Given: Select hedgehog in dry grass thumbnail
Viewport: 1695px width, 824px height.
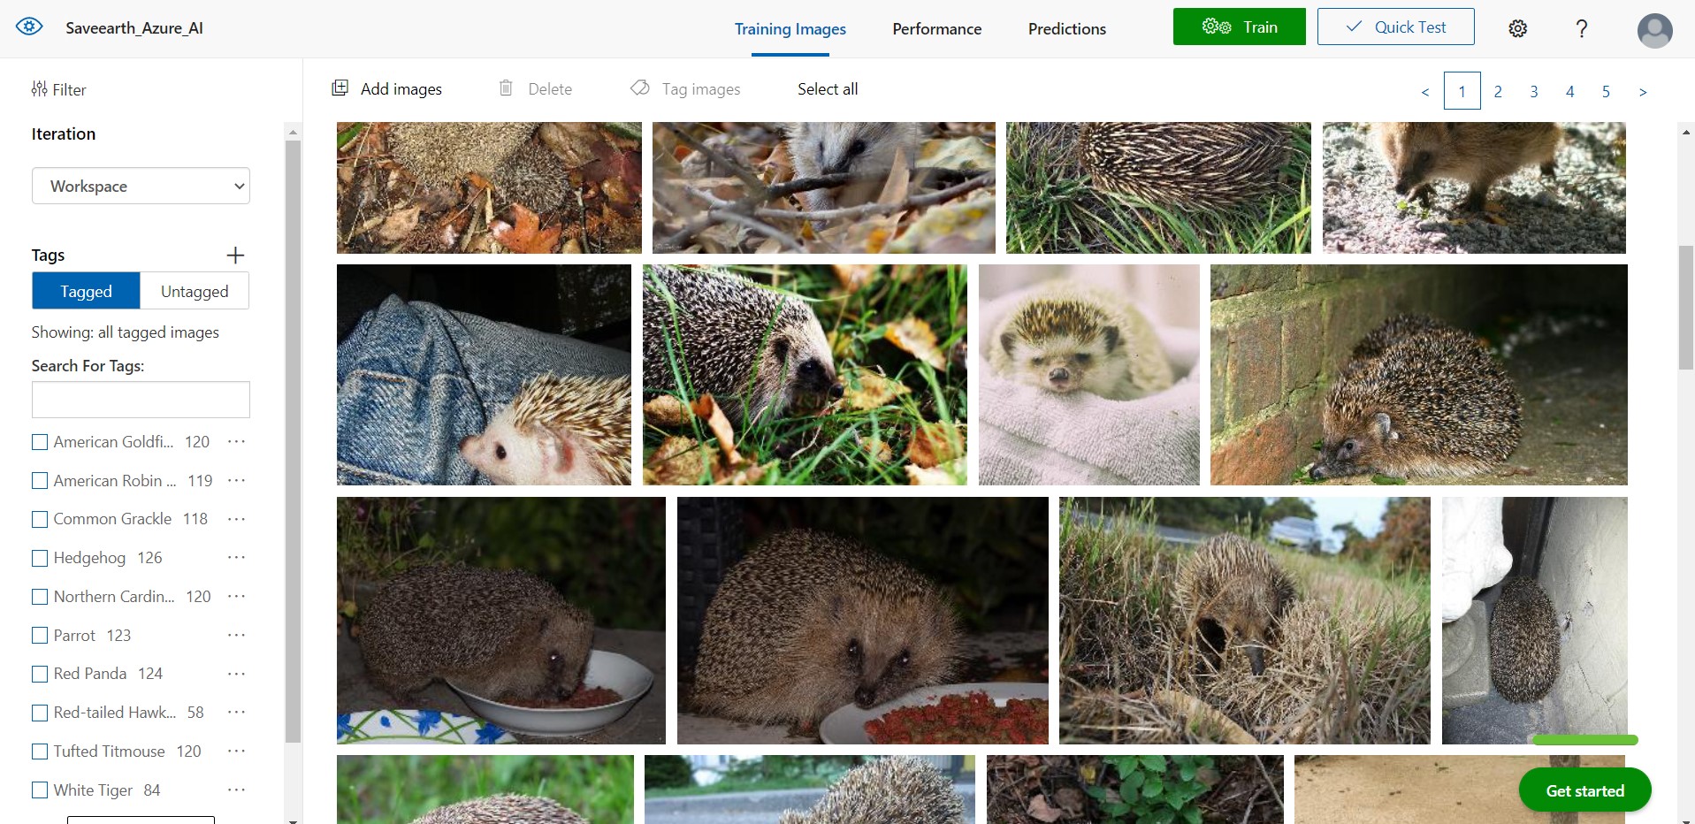Looking at the screenshot, I should pyautogui.click(x=1244, y=621).
